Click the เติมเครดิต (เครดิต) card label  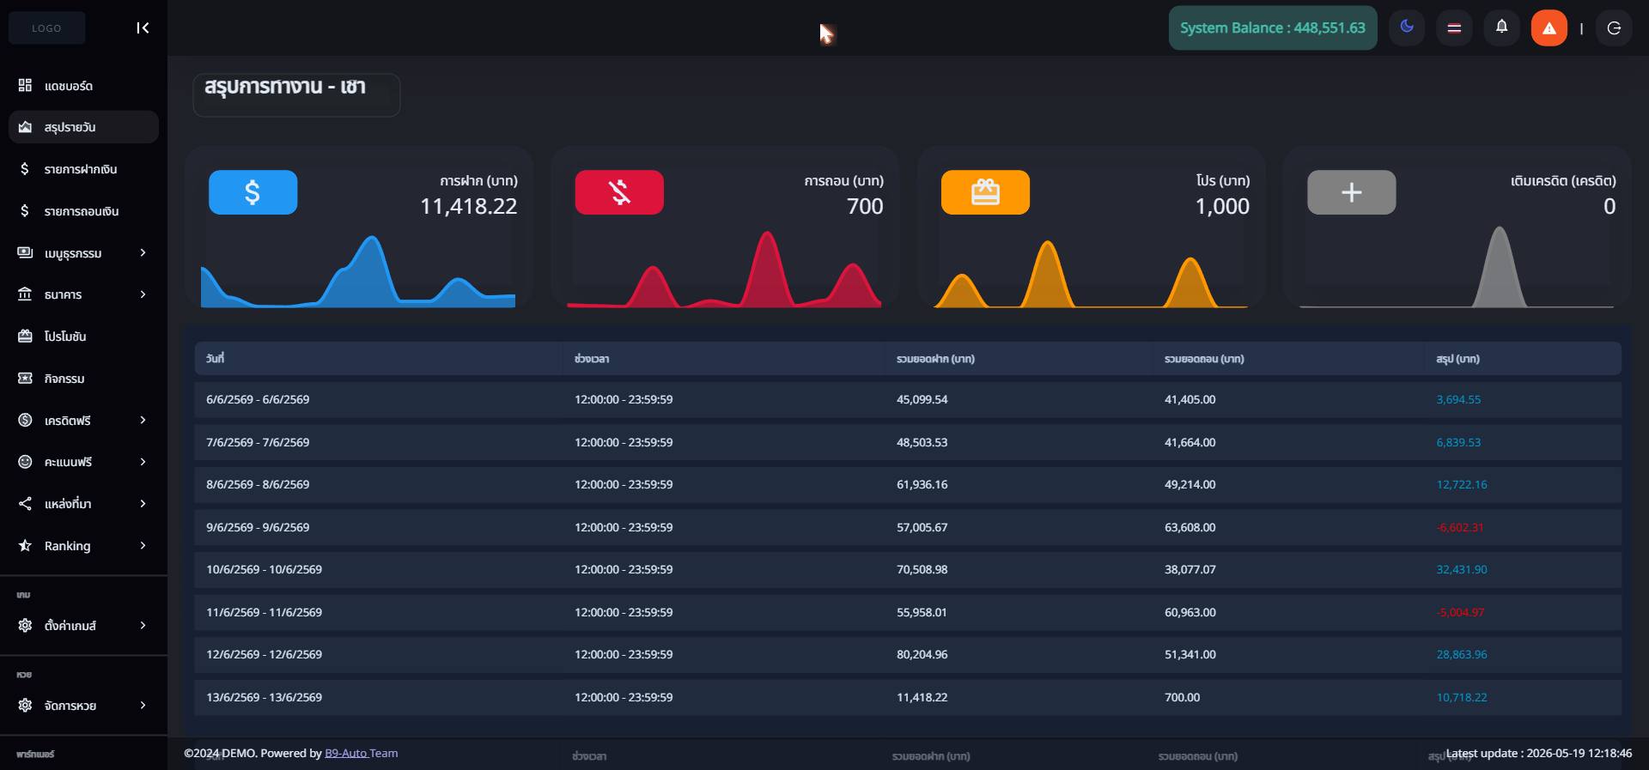[x=1563, y=181]
